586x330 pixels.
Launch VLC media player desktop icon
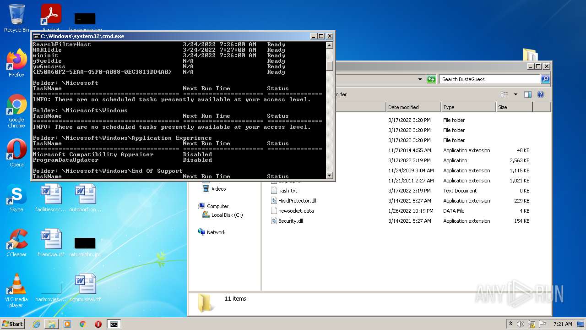click(16, 291)
